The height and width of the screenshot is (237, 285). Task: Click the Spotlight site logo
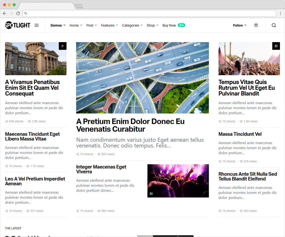pyautogui.click(x=18, y=25)
